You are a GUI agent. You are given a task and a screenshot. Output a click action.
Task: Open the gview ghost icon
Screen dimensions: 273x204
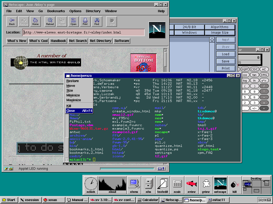click(x=206, y=185)
